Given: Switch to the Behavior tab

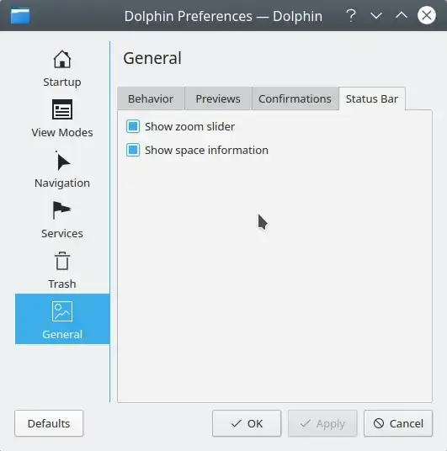Looking at the screenshot, I should (151, 98).
